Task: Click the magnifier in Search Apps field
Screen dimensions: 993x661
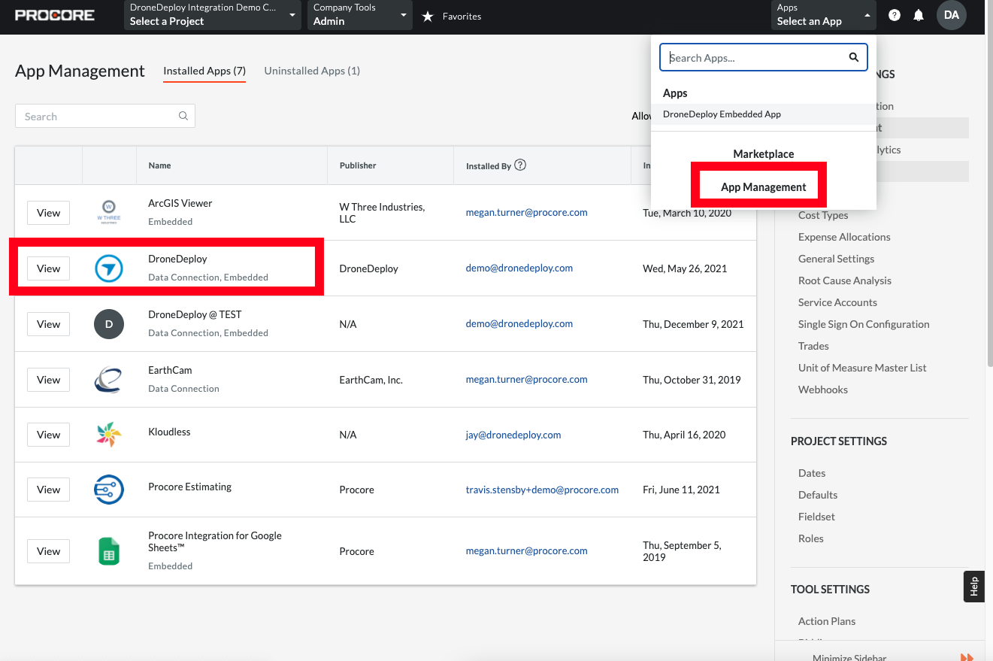Action: click(853, 57)
